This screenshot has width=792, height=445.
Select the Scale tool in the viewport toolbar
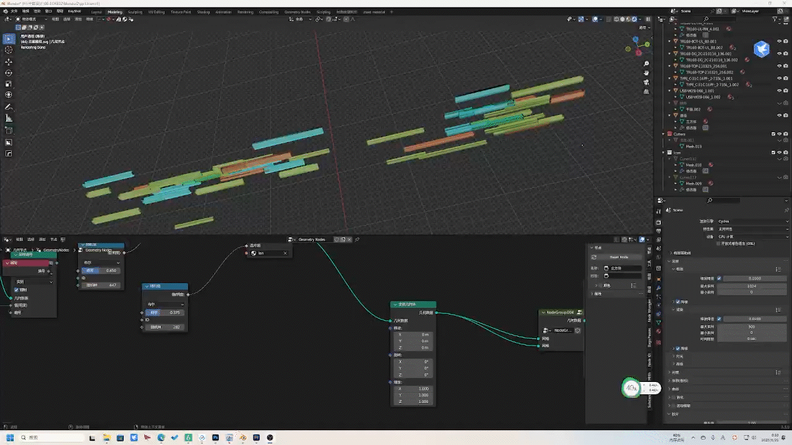(x=9, y=84)
